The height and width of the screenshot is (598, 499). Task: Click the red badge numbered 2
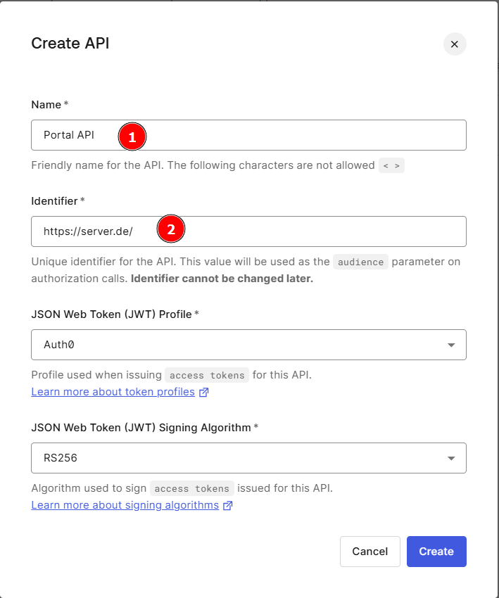[x=171, y=229]
